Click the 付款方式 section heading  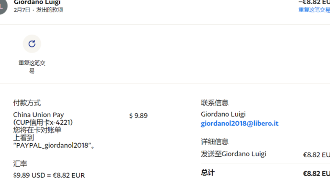pos(27,103)
